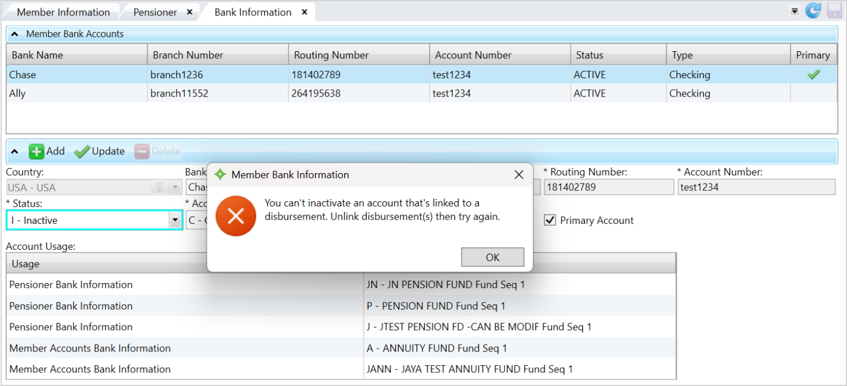Click the Update checkmark icon
Viewport: 847px width, 386px height.
tap(82, 151)
